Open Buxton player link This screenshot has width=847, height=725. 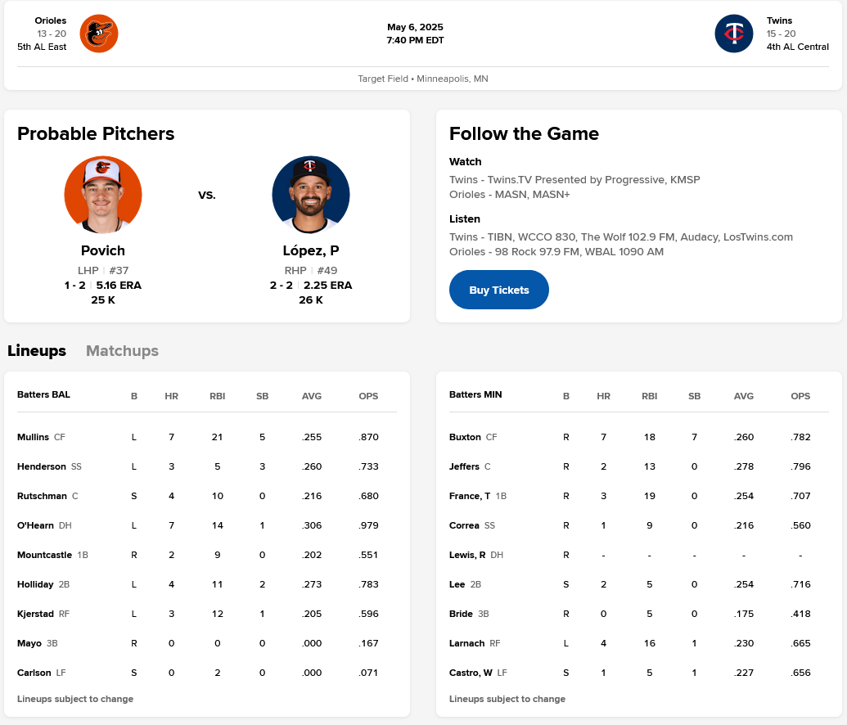(465, 437)
